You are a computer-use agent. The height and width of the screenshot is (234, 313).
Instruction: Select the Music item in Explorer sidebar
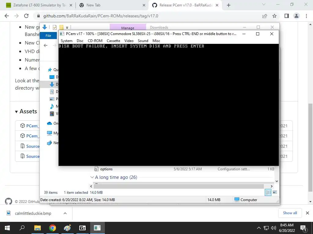pos(54,106)
